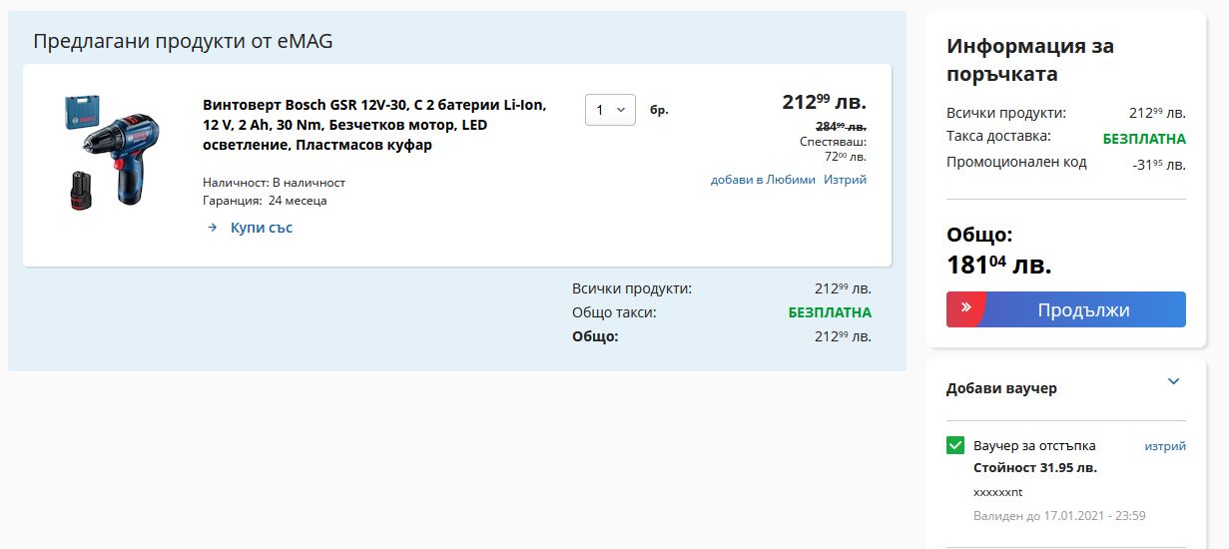Expand the 'Купи със' section
Viewport: 1229px width, 549px height.
click(262, 228)
